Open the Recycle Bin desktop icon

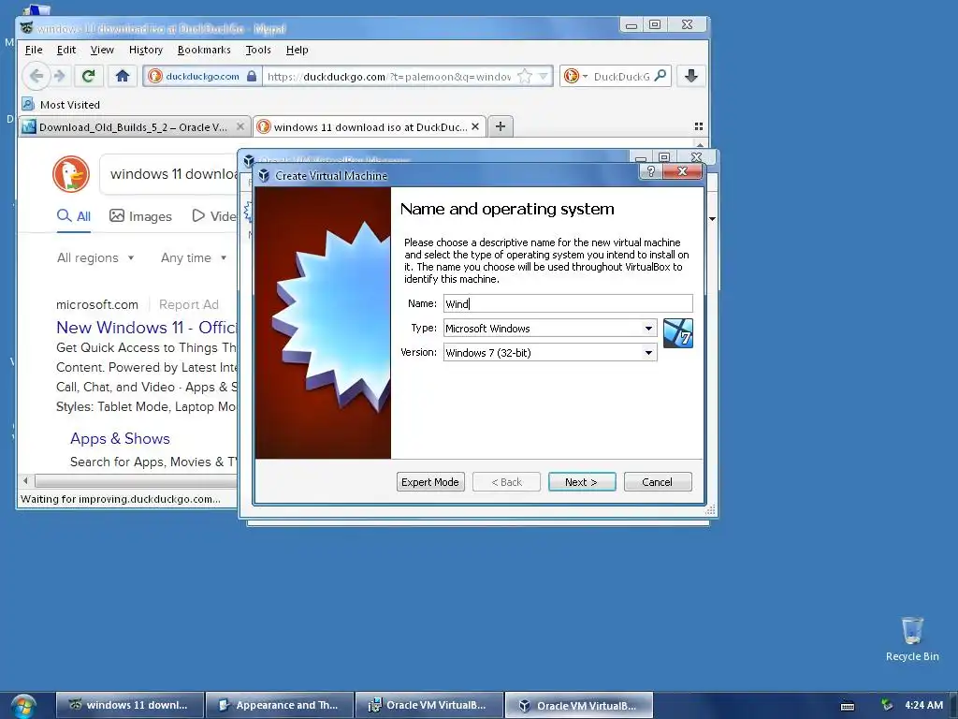[x=912, y=638]
